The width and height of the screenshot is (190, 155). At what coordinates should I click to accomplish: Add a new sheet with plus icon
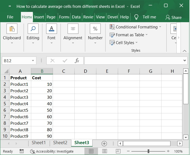104,143
